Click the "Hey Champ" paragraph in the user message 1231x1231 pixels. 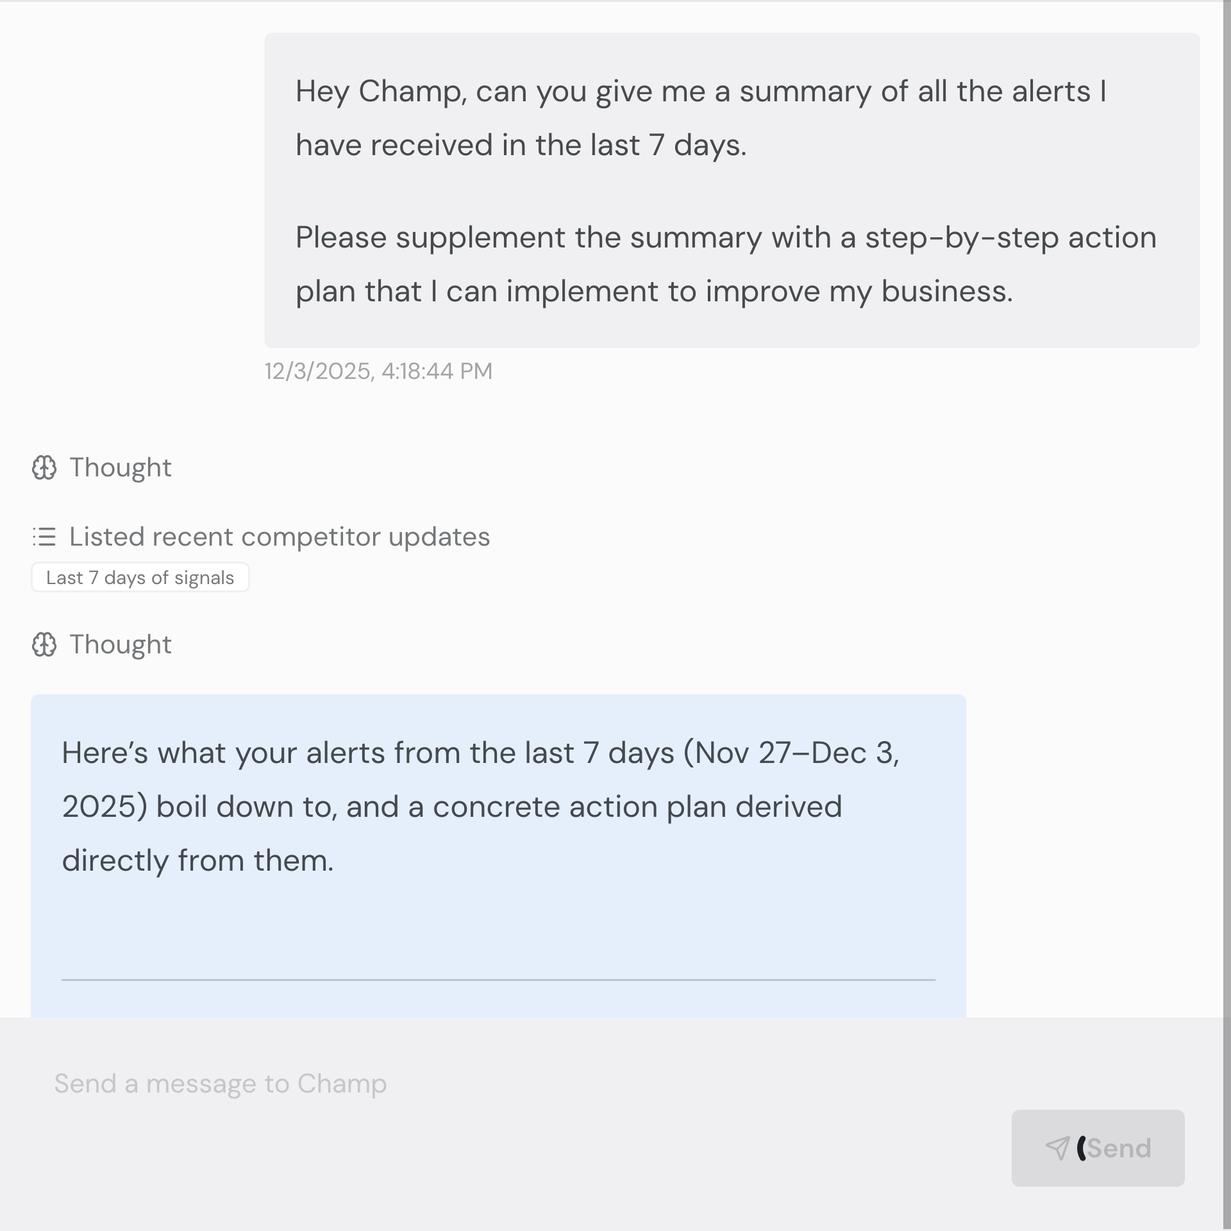[700, 118]
